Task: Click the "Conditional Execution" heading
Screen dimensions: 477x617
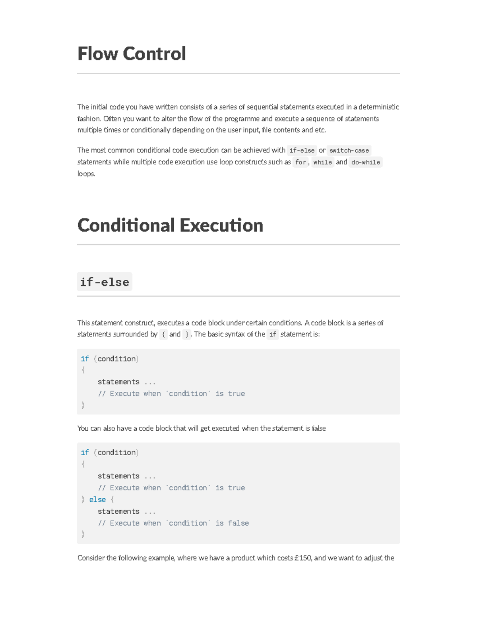Action: (170, 225)
